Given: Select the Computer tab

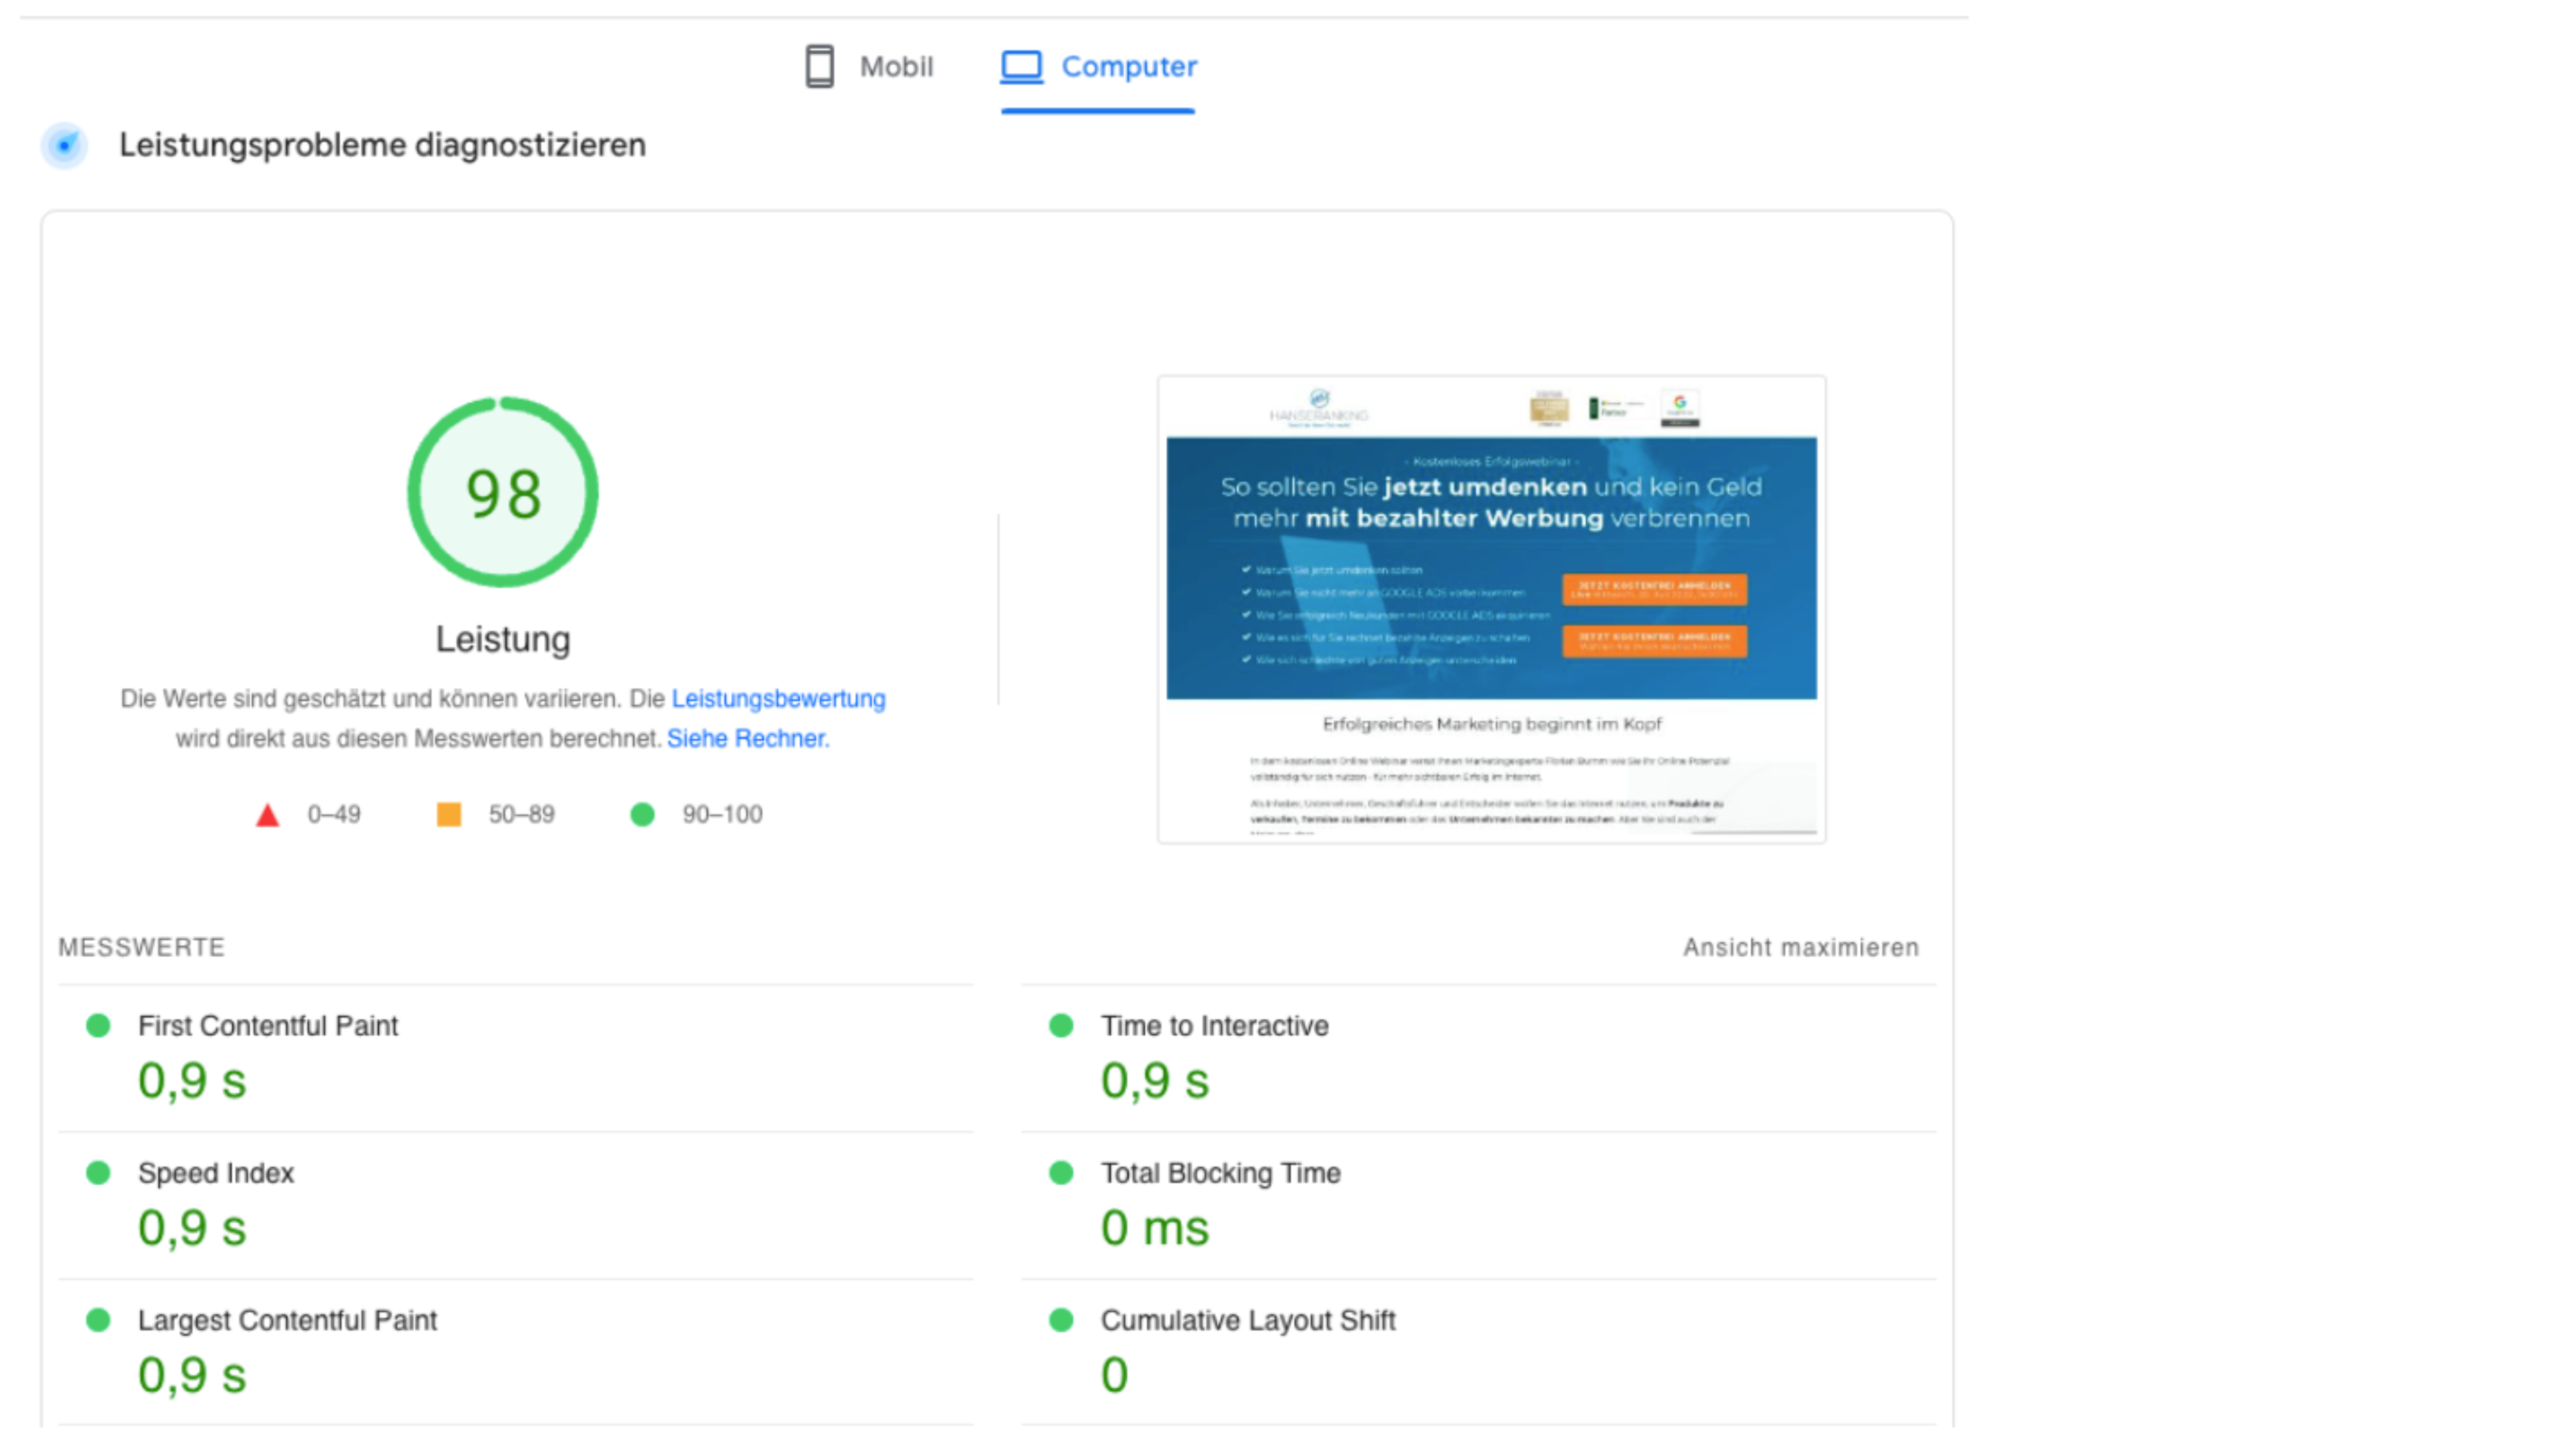Looking at the screenshot, I should pyautogui.click(x=1098, y=67).
